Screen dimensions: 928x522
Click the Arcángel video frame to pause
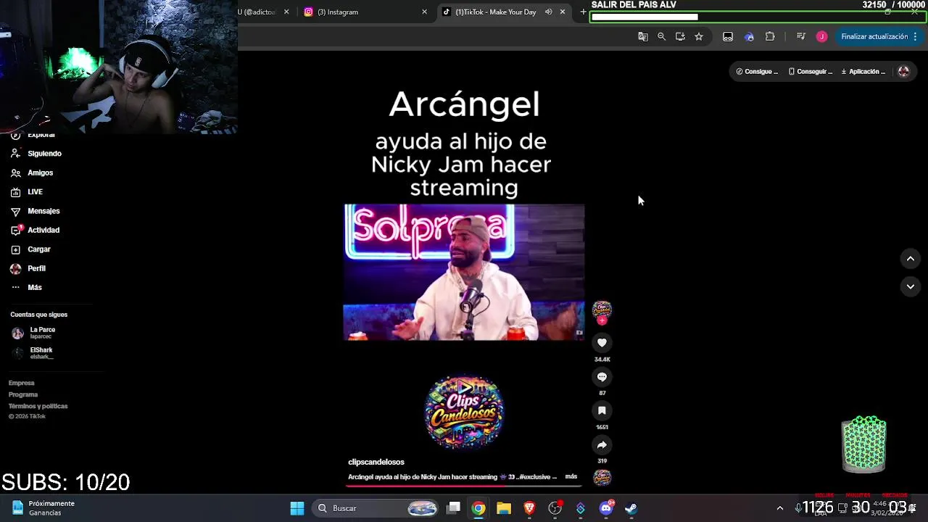(464, 272)
